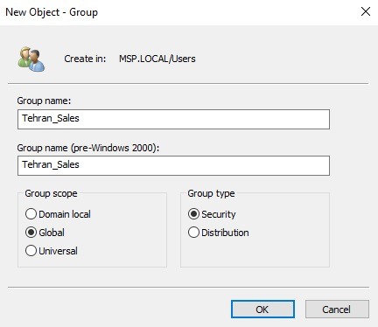Click the "Create in:" label
This screenshot has height=327, width=378.
(85, 59)
